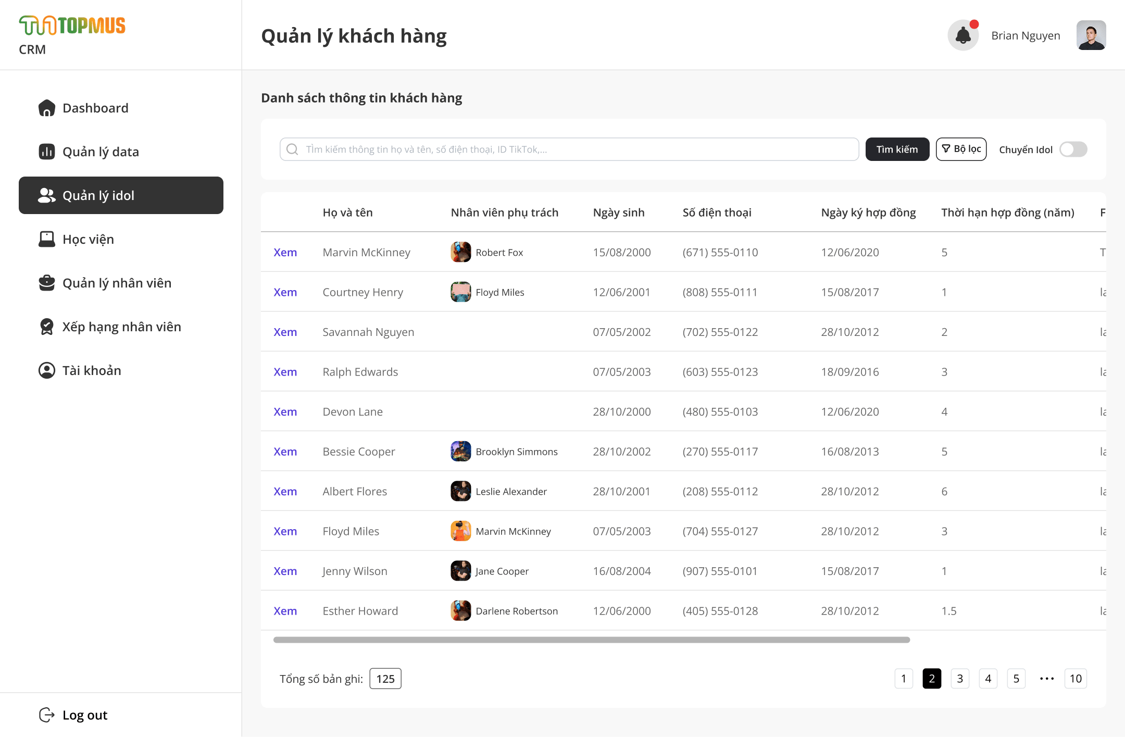This screenshot has height=737, width=1125.
Task: Click the Quản lý idol people icon
Action: pyautogui.click(x=46, y=195)
